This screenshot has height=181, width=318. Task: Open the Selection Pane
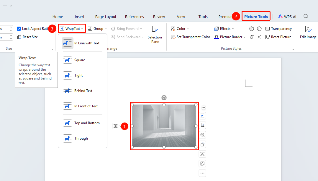155,34
